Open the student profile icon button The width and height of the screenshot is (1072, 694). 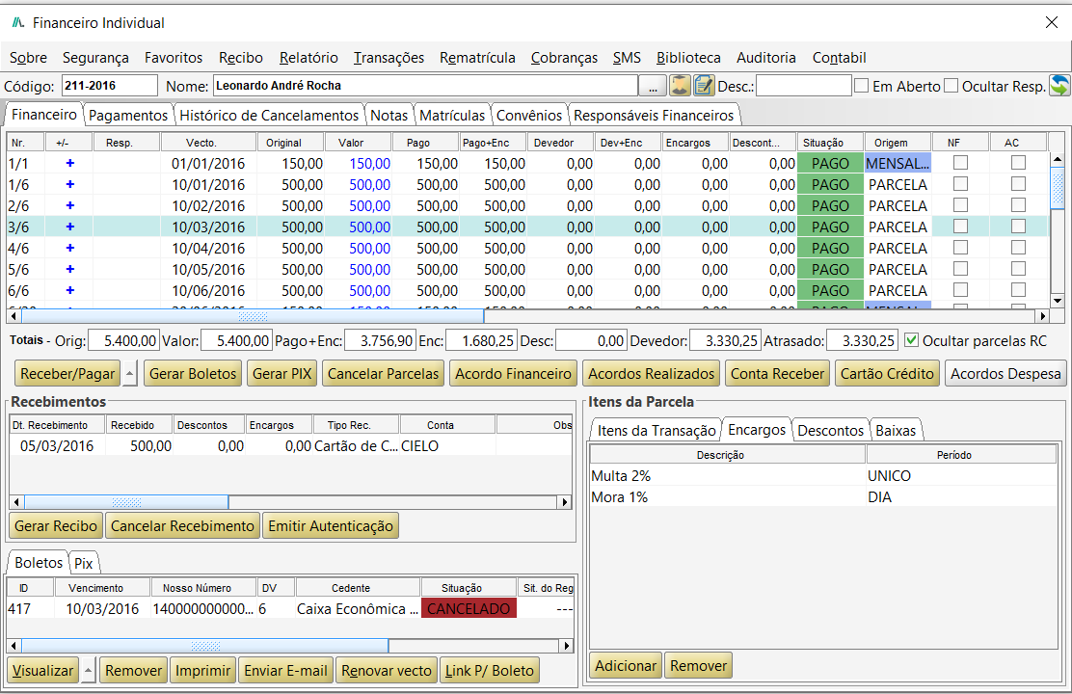680,86
